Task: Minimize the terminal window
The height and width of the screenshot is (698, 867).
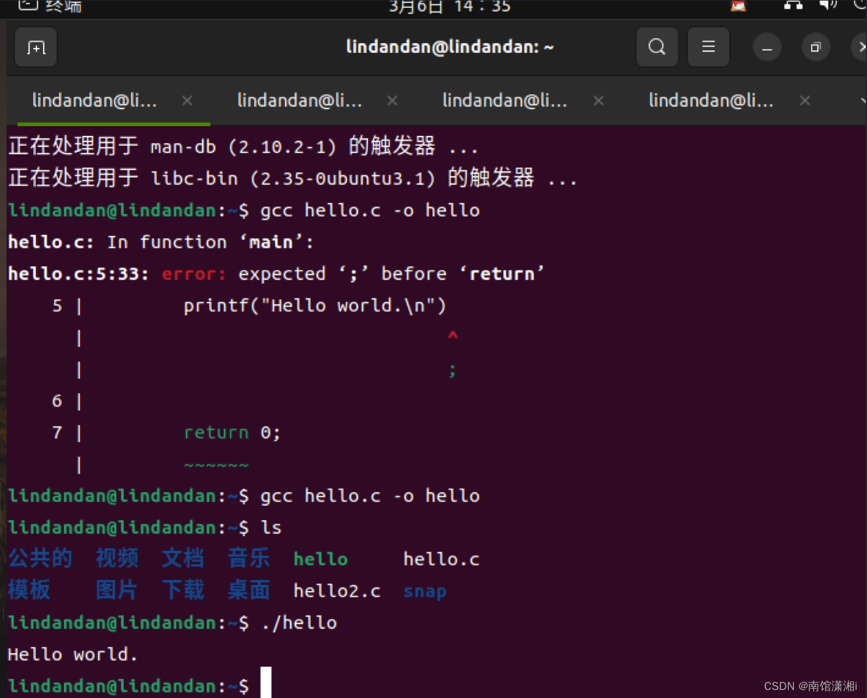Action: point(767,47)
